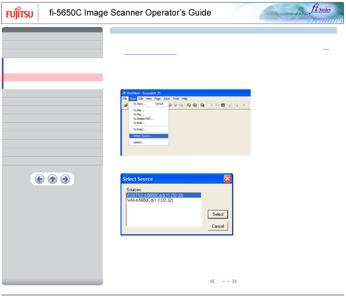Choose To View... from the Scan menu
346x296 pixels.
point(148,104)
